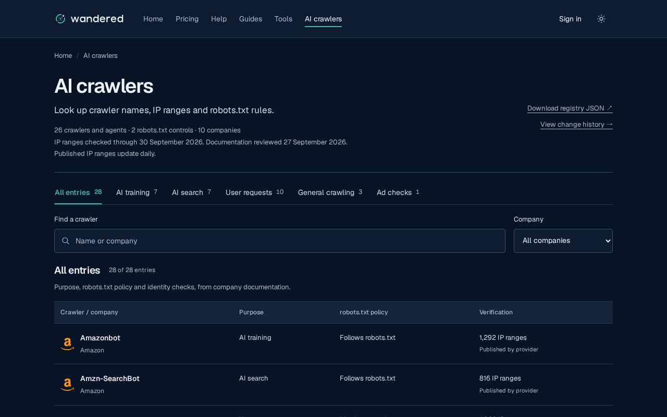
Task: Click the 816 IP ranges value
Action: 500,378
